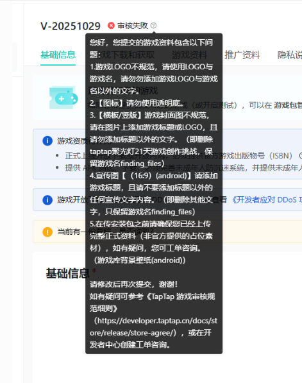Click the 游戏包管 bold text
Viewport: 302px width, 383px height.
coord(288,105)
